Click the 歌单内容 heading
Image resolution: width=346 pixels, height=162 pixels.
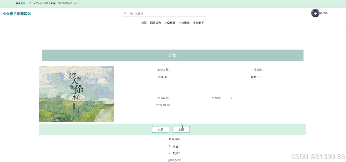coord(174,139)
